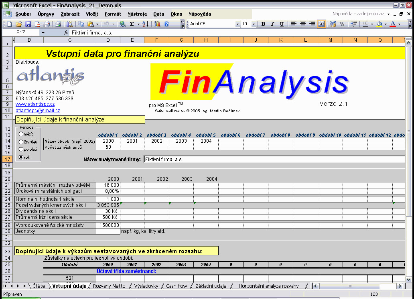Click the Open file folder icon
This screenshot has width=414, height=299.
[18, 24]
